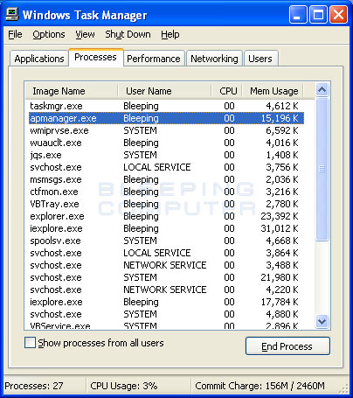Open the View menu
This screenshot has height=398, width=353.
[85, 34]
